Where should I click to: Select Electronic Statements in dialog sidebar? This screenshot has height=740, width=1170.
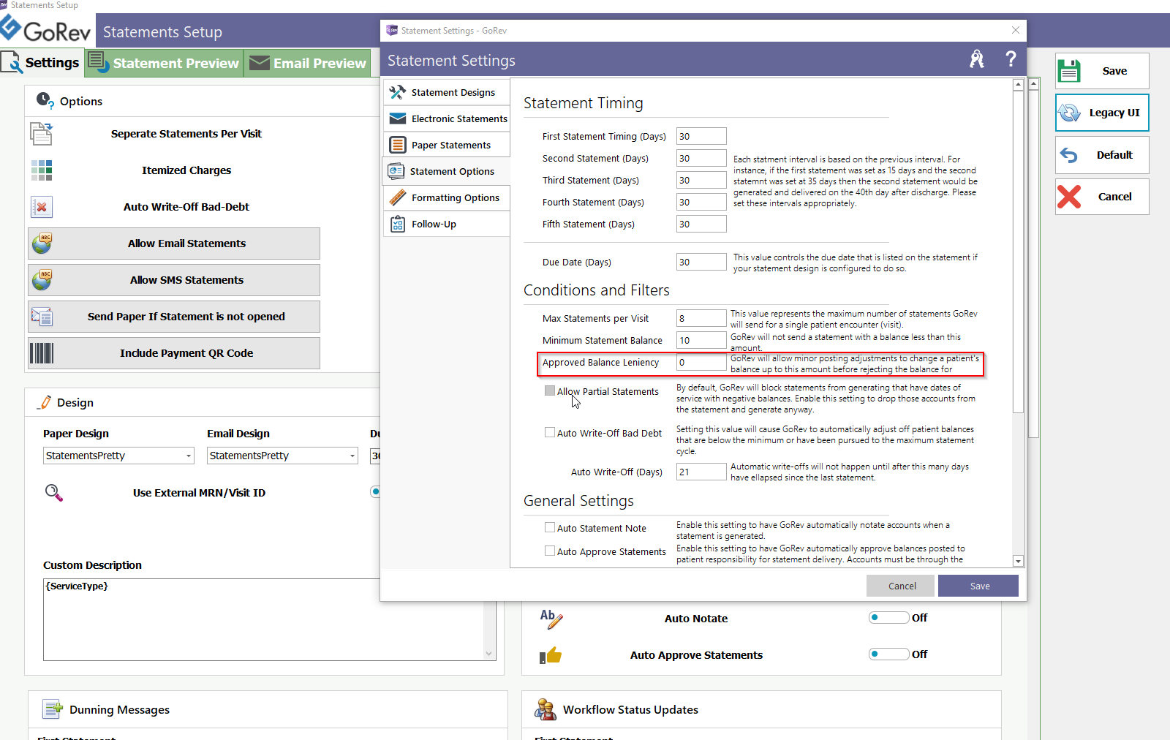click(447, 118)
